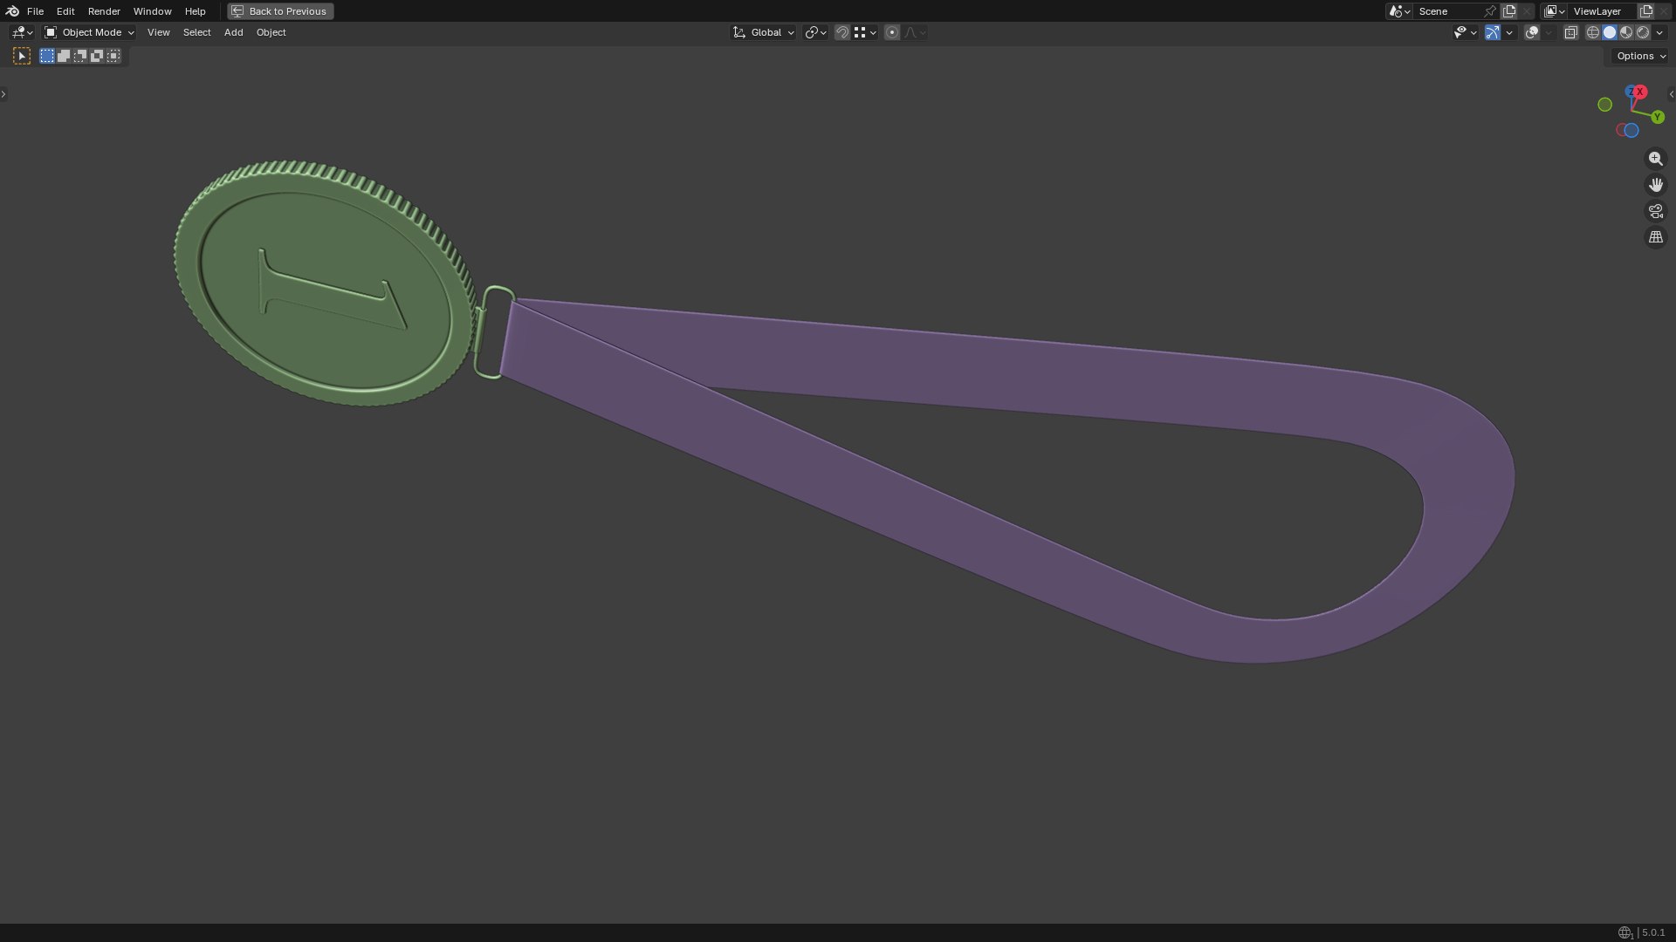Open the Global transform orientation dropdown

click(x=763, y=32)
